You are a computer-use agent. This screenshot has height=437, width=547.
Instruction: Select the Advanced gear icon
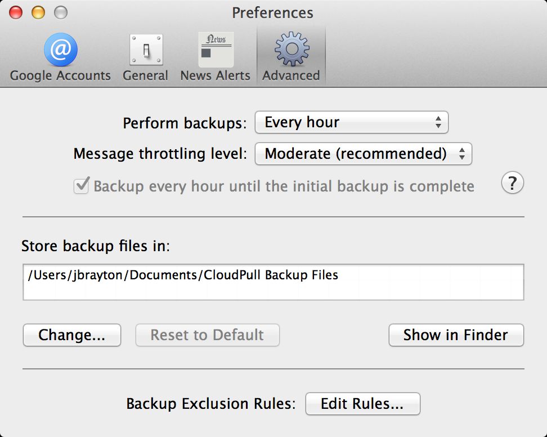[292, 49]
